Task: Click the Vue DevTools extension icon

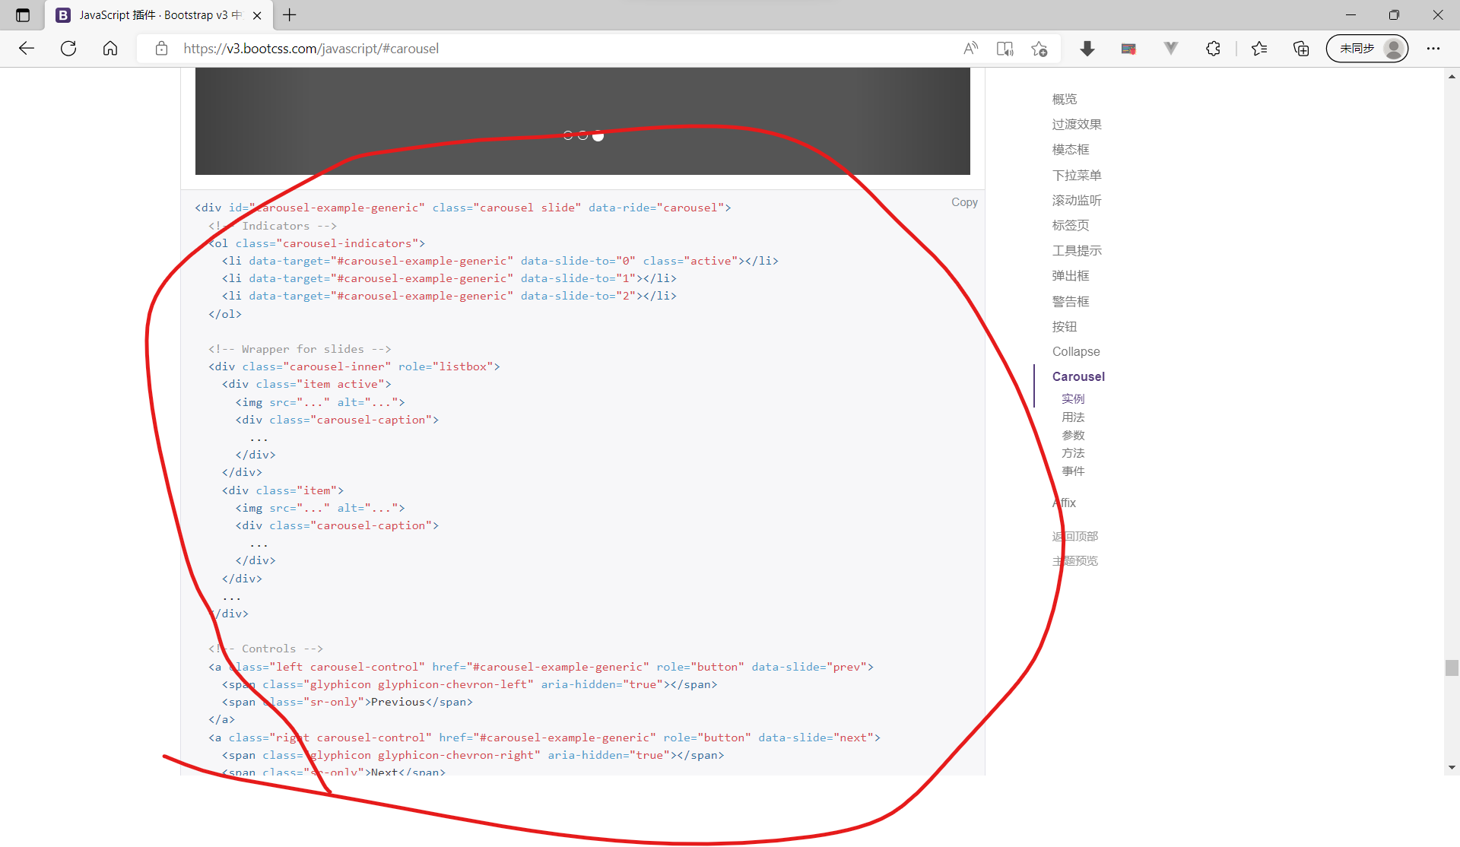Action: pos(1170,48)
